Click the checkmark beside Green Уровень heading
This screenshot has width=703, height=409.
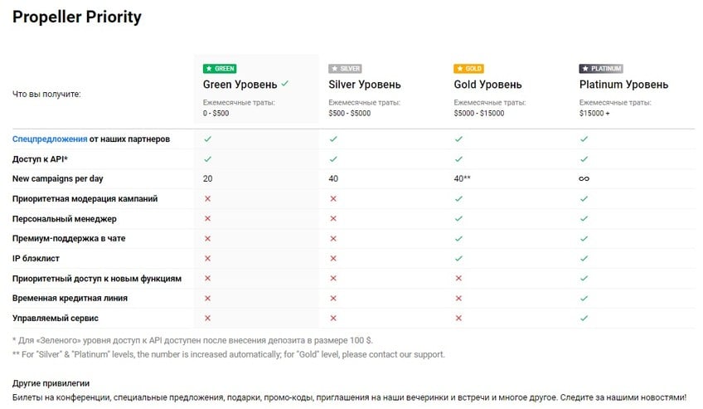coord(284,84)
